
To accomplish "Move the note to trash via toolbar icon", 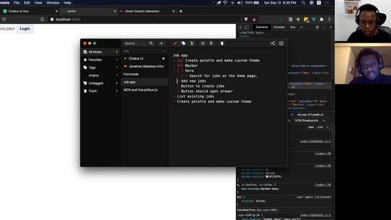I will (222, 43).
